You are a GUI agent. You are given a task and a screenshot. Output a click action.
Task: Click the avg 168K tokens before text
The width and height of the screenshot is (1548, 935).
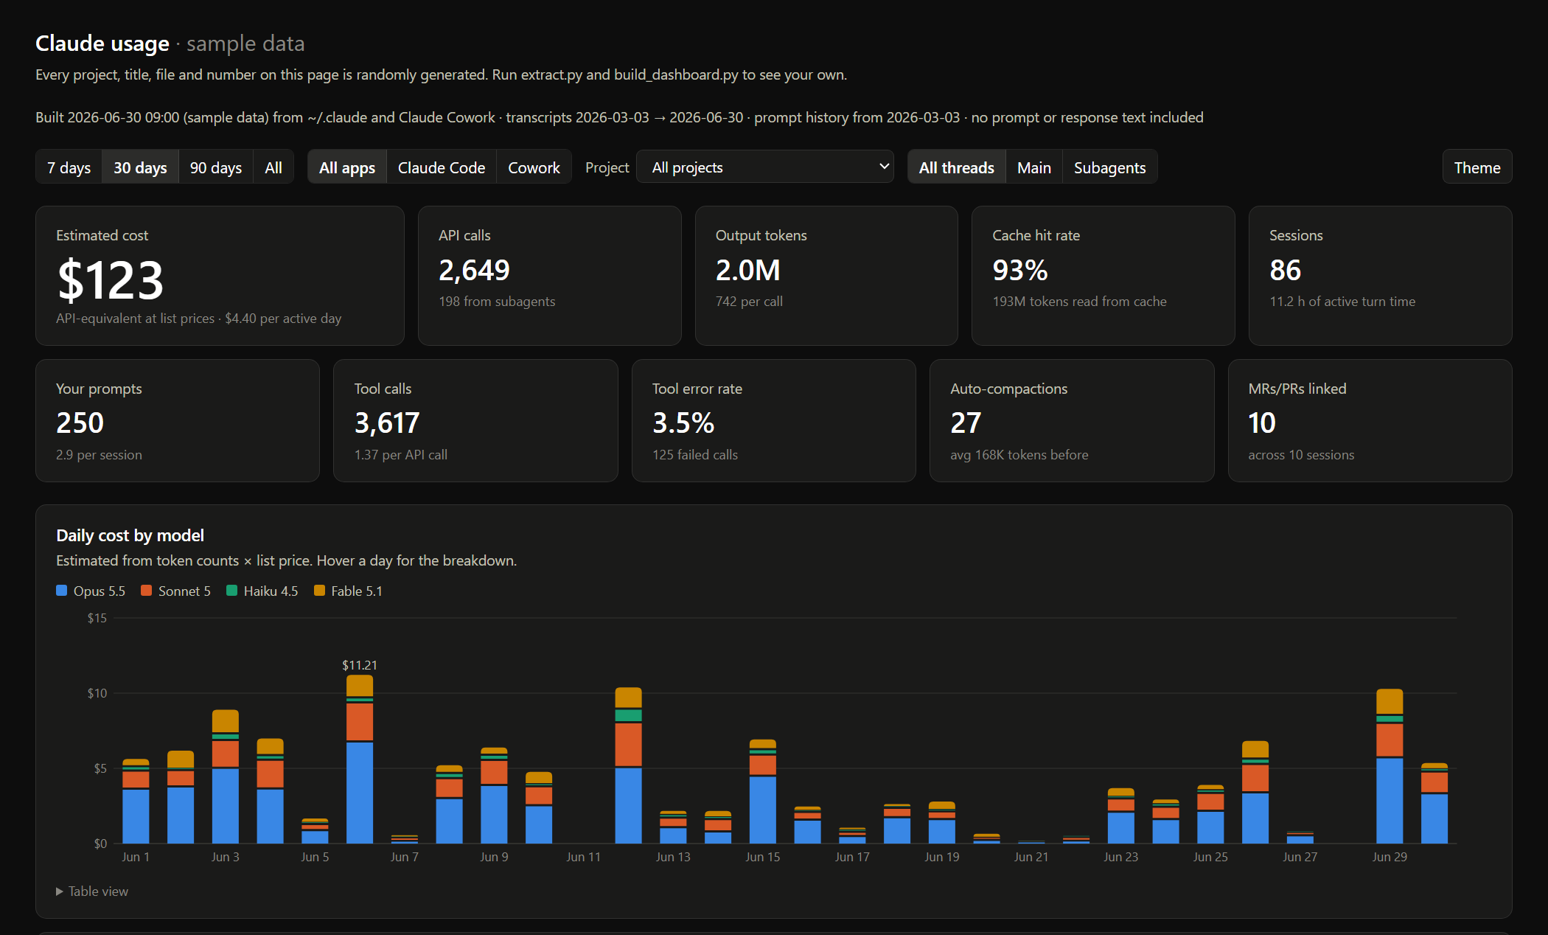(x=1019, y=455)
